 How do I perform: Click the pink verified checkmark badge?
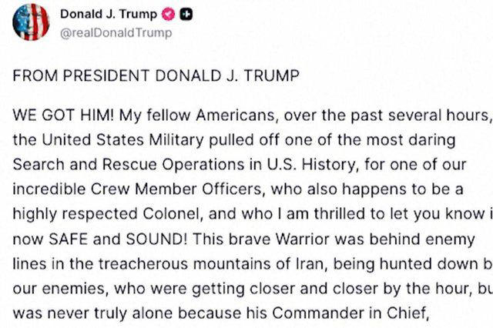click(172, 15)
